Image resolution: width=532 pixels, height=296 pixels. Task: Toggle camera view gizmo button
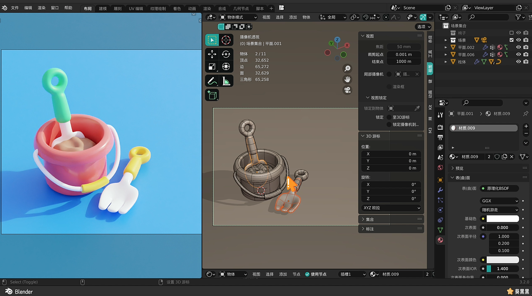[347, 90]
